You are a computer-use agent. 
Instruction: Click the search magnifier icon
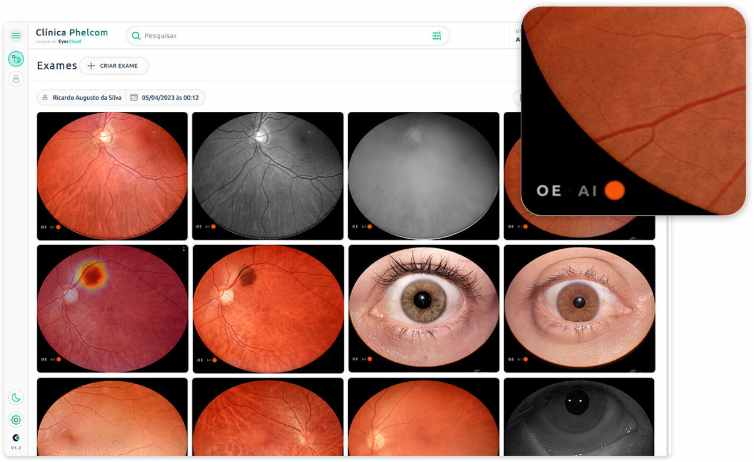click(x=136, y=36)
